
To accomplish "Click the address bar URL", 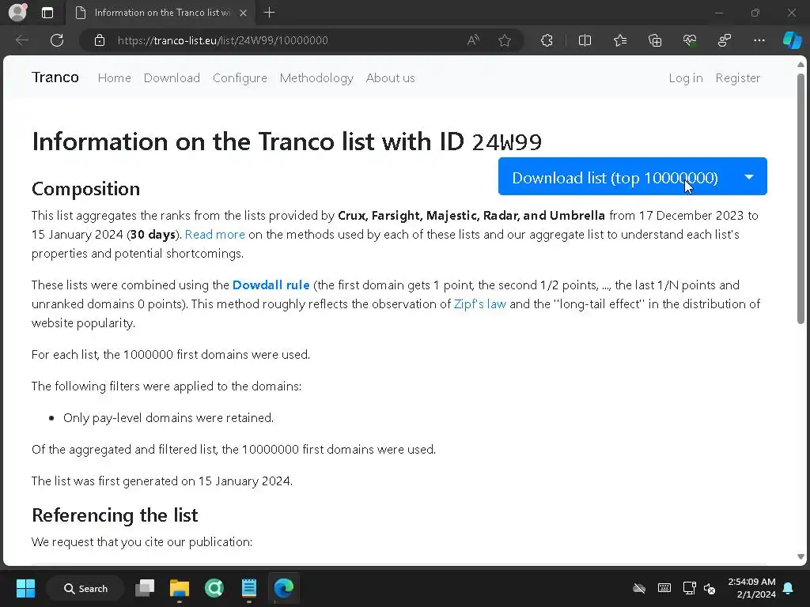I will [222, 40].
